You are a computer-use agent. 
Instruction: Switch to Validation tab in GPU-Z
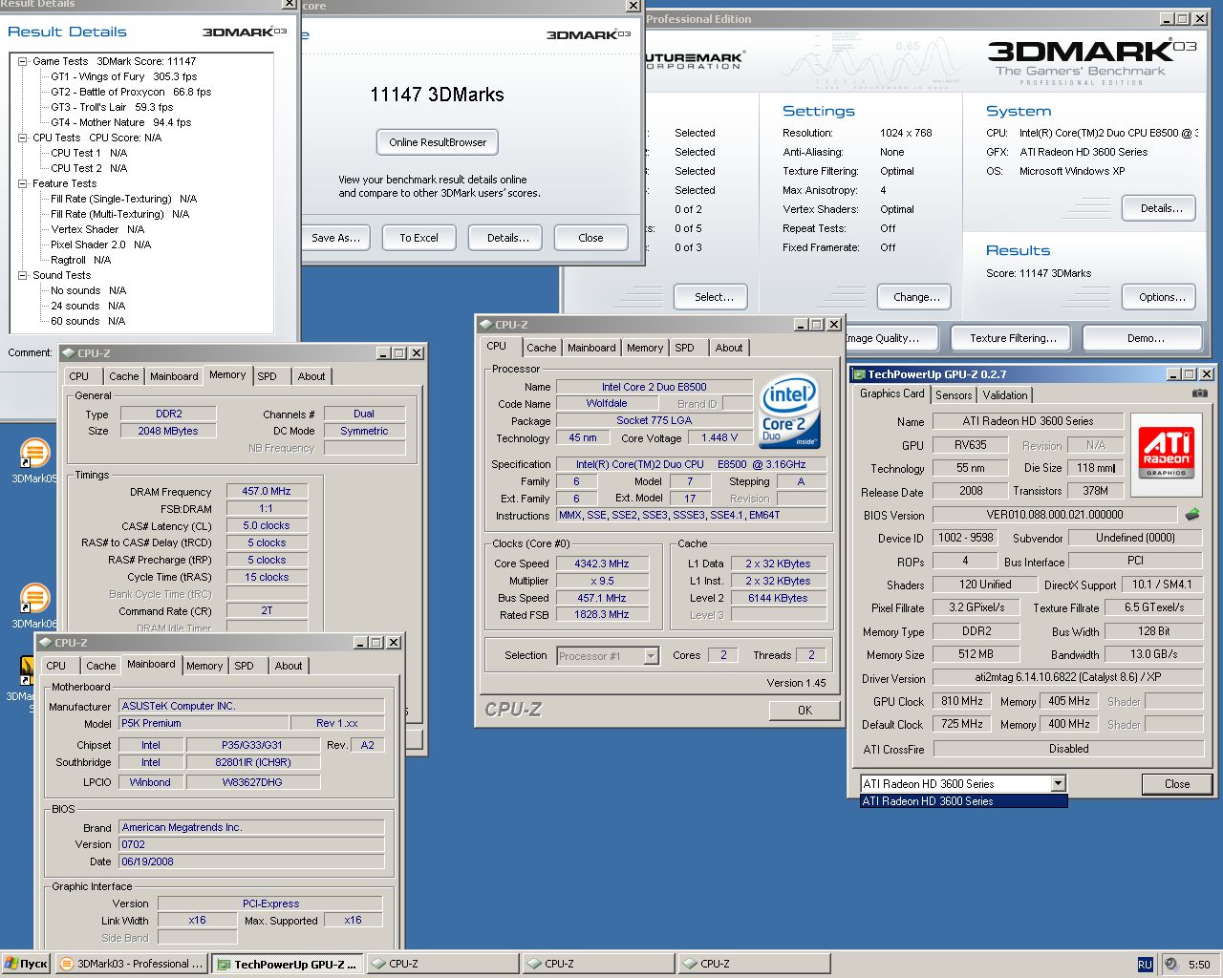pos(1005,395)
